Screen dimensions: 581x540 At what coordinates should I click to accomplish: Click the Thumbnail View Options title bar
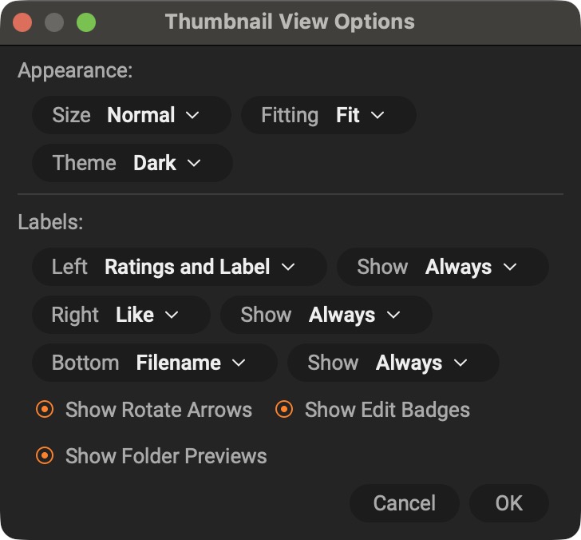(290, 22)
